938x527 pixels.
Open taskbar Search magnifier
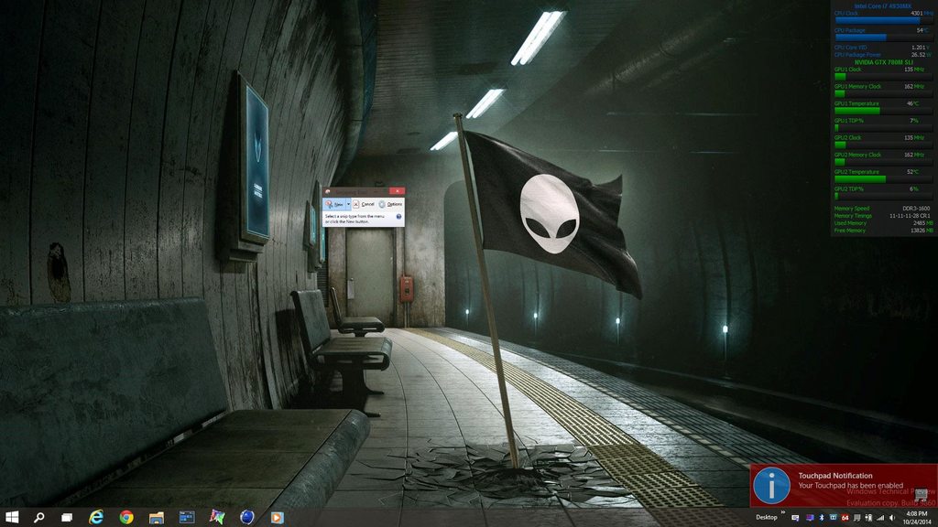pos(38,517)
